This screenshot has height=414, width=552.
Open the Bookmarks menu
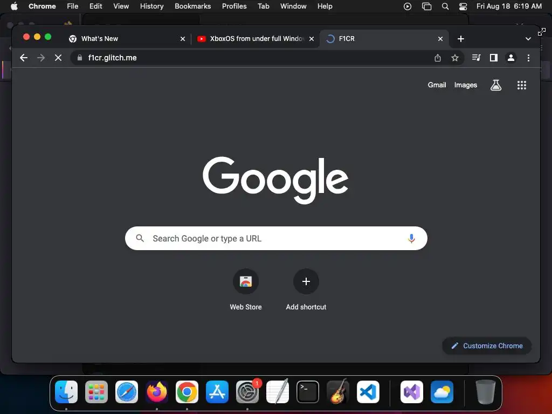click(192, 6)
